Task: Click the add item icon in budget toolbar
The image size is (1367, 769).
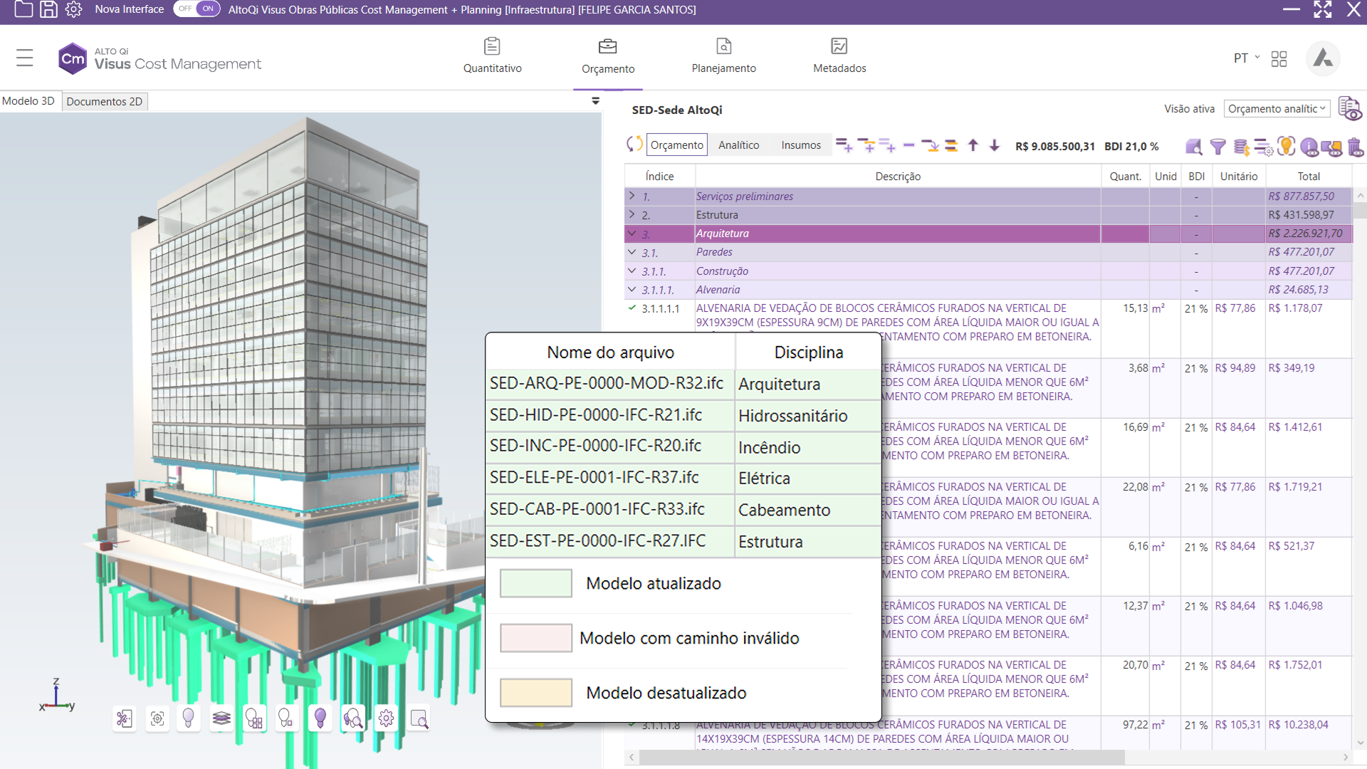Action: (844, 145)
